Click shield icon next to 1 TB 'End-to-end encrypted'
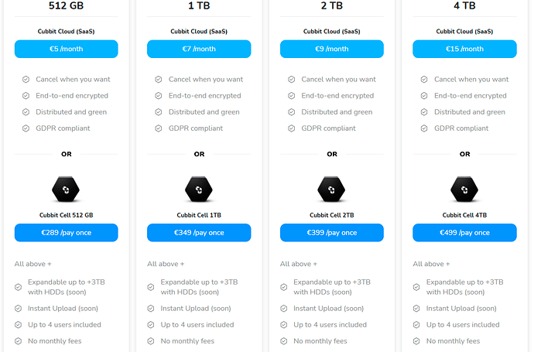Screen dimensions: 534x352 tap(159, 96)
